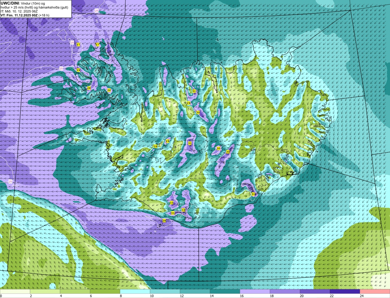Click the legend scale value 4
The height and width of the screenshot is (298, 390).
click(x=61, y=296)
